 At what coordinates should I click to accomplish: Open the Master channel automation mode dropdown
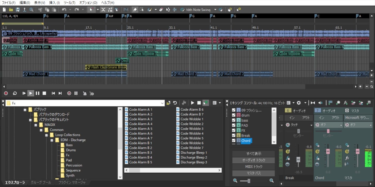coord(358,125)
